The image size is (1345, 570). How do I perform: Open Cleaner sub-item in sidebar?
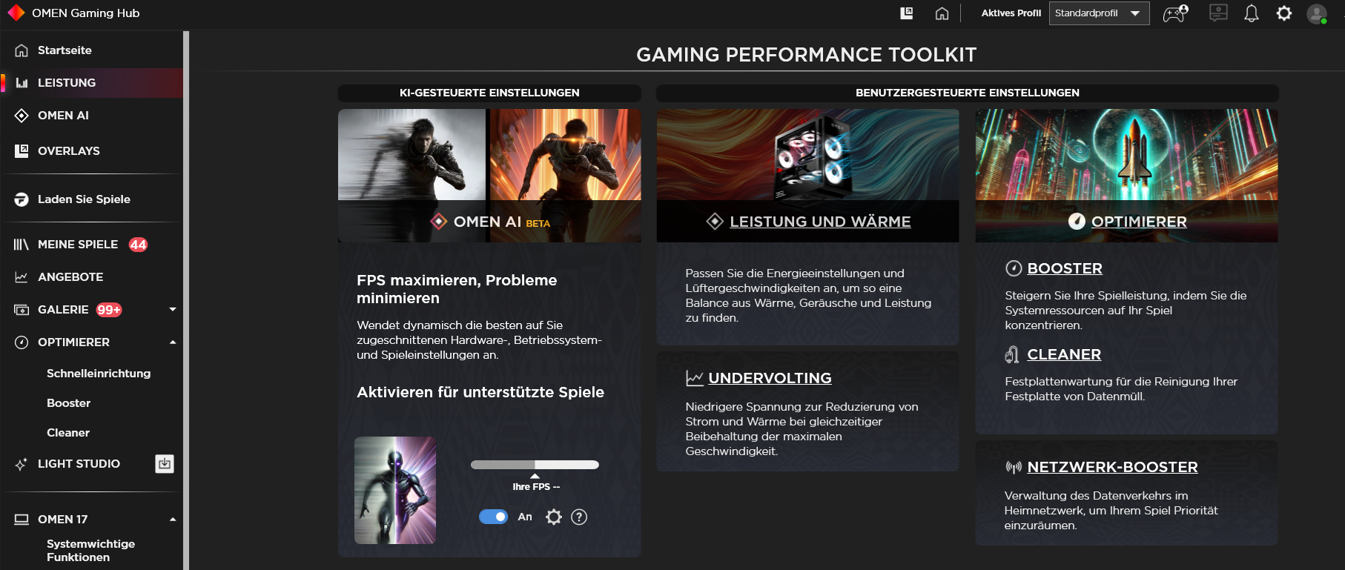68,433
